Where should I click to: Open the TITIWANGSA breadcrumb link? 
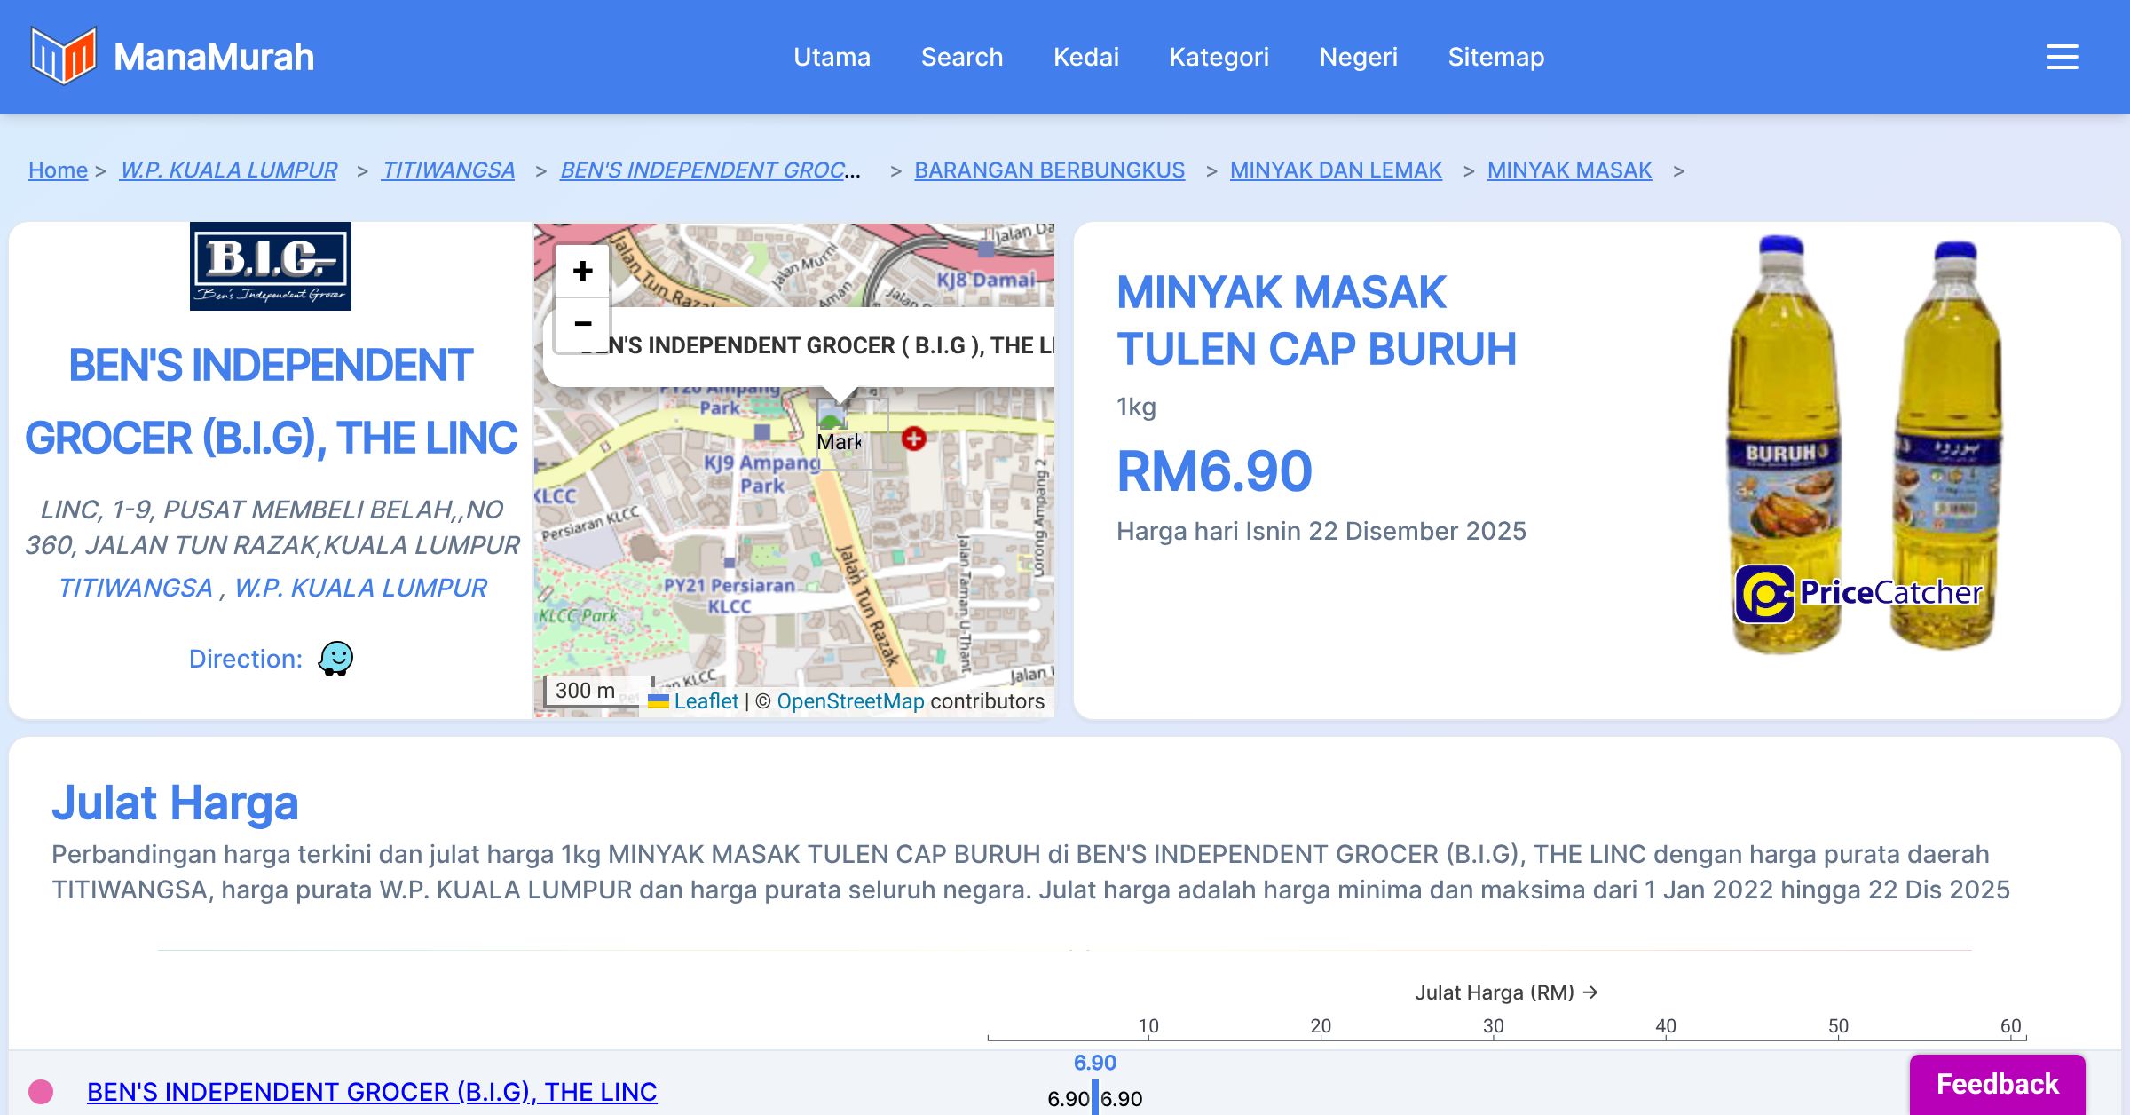point(448,170)
